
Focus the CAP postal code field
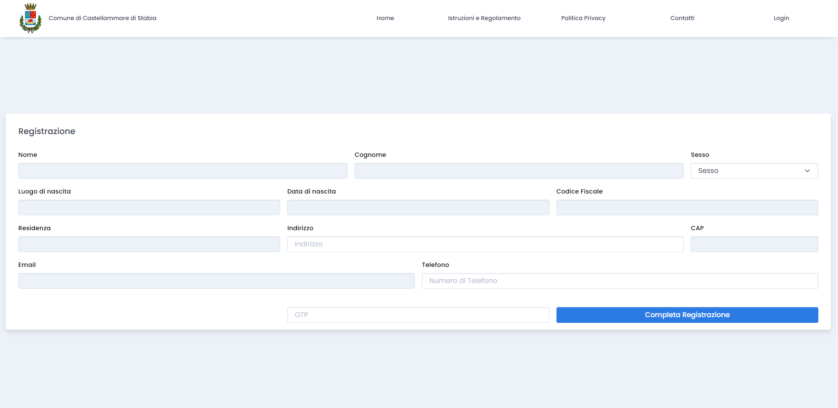tap(754, 244)
